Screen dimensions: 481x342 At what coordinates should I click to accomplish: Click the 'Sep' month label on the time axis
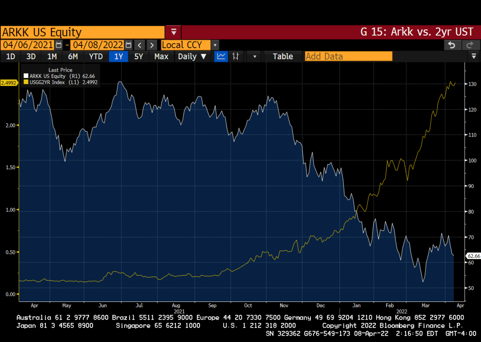[x=212, y=305]
